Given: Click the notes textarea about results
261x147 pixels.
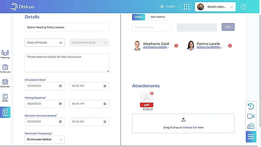Looking at the screenshot, I should coord(67,63).
